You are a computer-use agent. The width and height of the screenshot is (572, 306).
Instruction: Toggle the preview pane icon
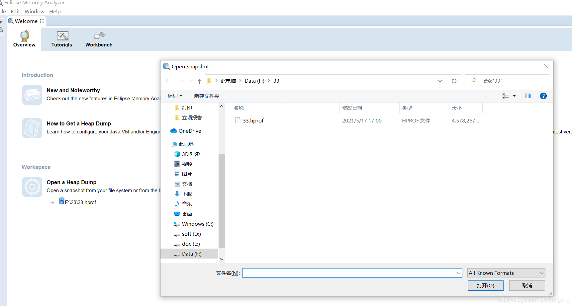click(528, 96)
